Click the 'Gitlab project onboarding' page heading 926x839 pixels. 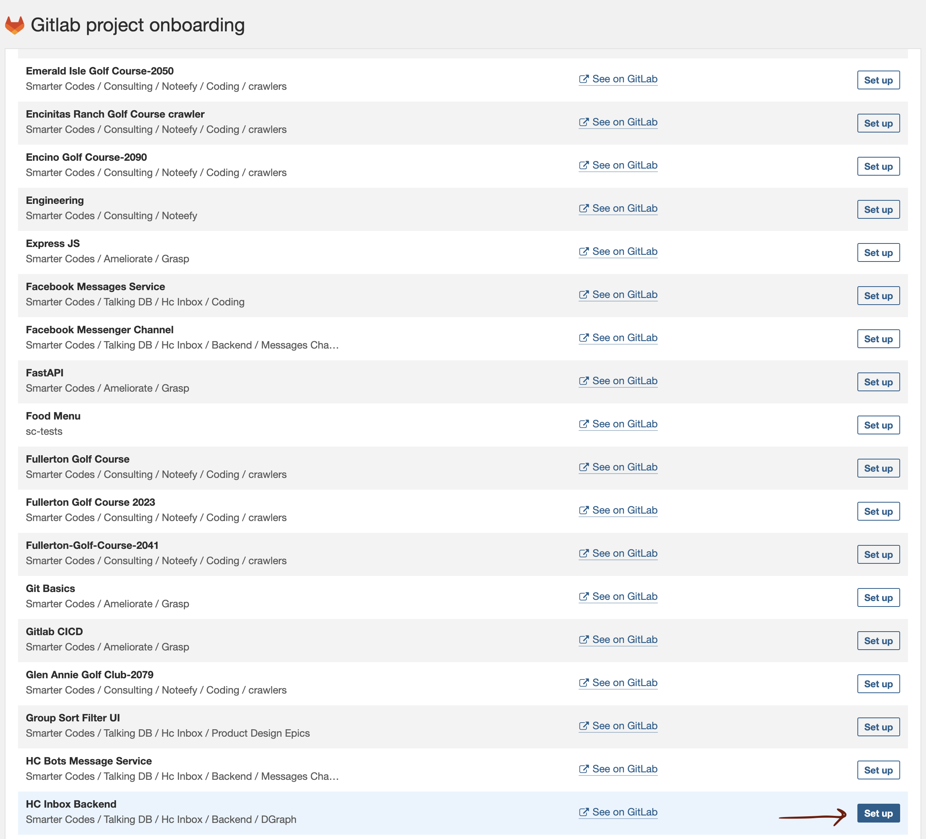(x=138, y=25)
